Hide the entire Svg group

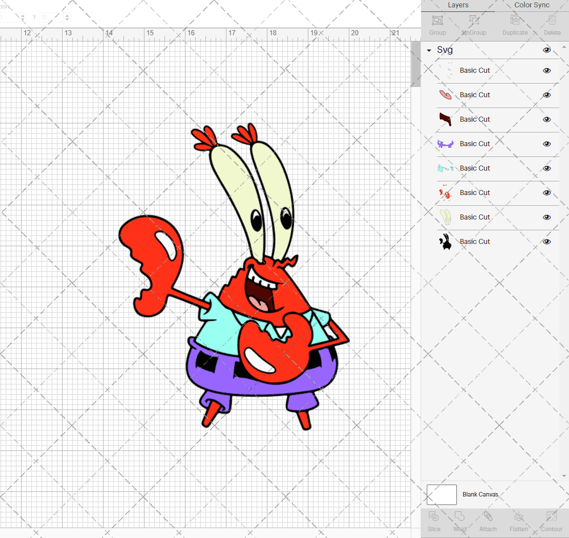[547, 50]
